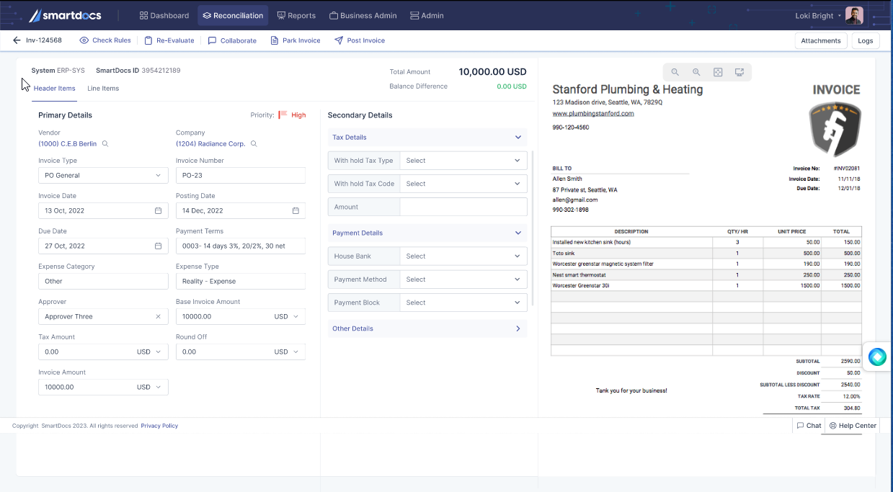Click the zoom in magnifier in document viewer
This screenshot has height=492, width=893.
[x=696, y=72]
